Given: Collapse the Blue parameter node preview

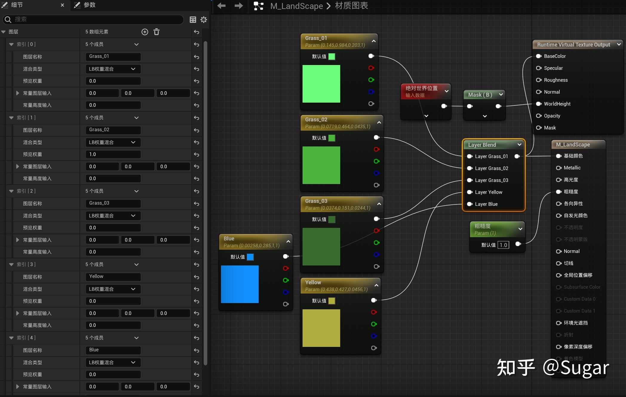Looking at the screenshot, I should tap(288, 242).
